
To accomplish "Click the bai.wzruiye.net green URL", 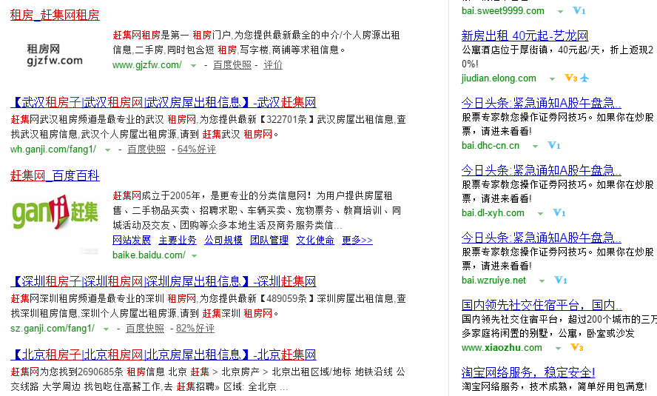I will pos(493,281).
